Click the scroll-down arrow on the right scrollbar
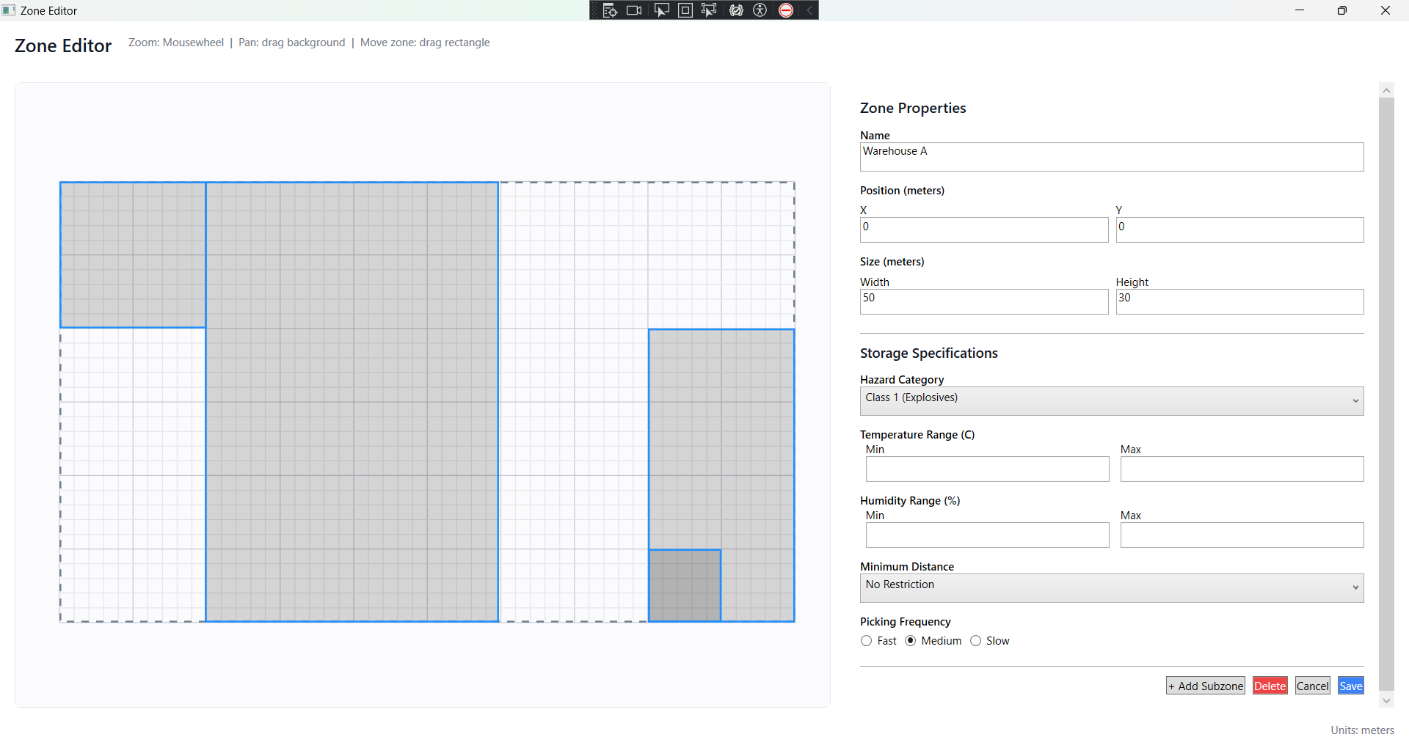This screenshot has width=1409, height=748. coord(1386,700)
